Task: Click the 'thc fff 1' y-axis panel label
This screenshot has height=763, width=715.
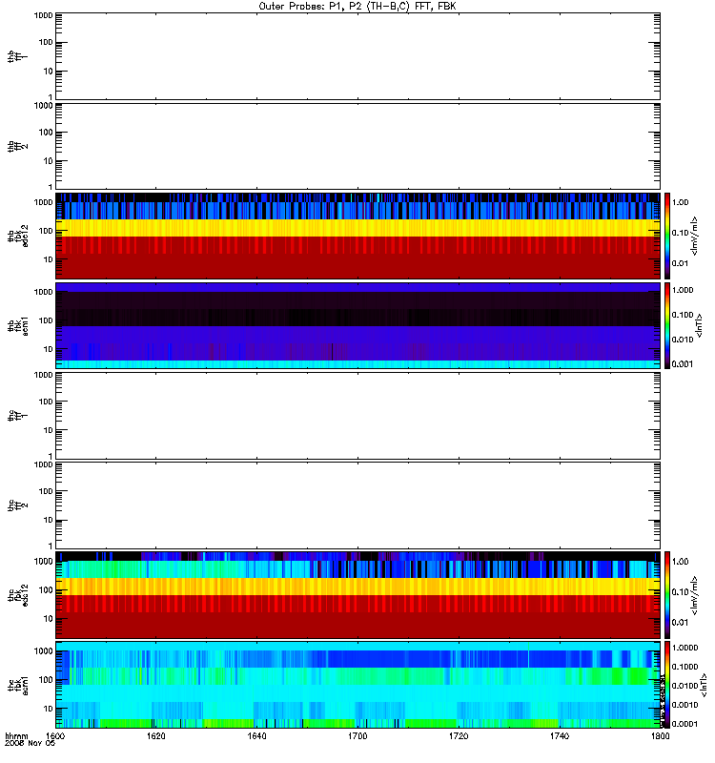Action: (x=18, y=416)
